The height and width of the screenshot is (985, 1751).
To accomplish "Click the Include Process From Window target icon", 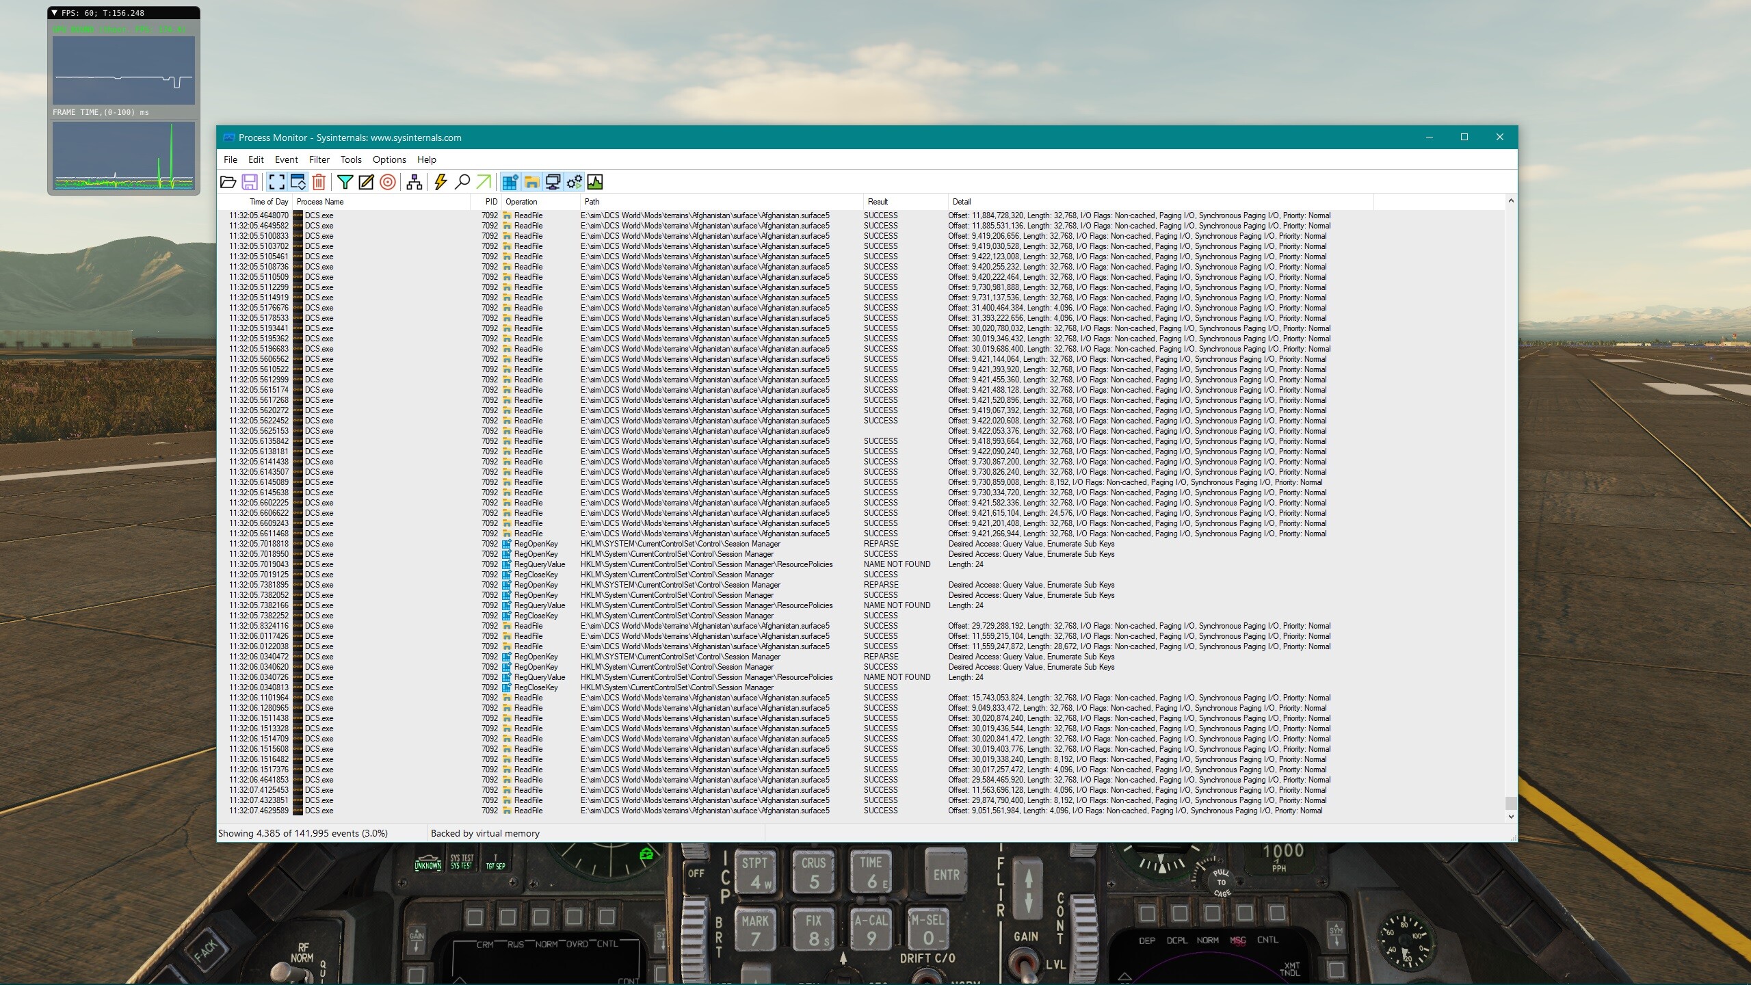I will point(387,182).
